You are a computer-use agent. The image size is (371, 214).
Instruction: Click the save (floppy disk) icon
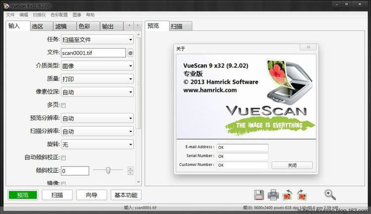[259, 195]
